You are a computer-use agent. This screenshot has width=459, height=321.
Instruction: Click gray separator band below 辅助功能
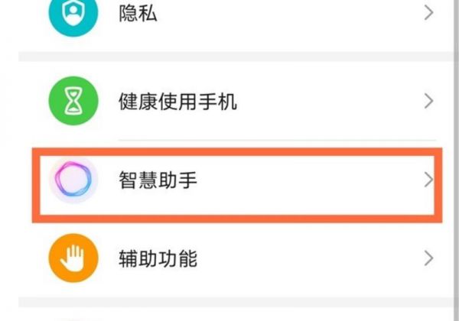(229, 303)
